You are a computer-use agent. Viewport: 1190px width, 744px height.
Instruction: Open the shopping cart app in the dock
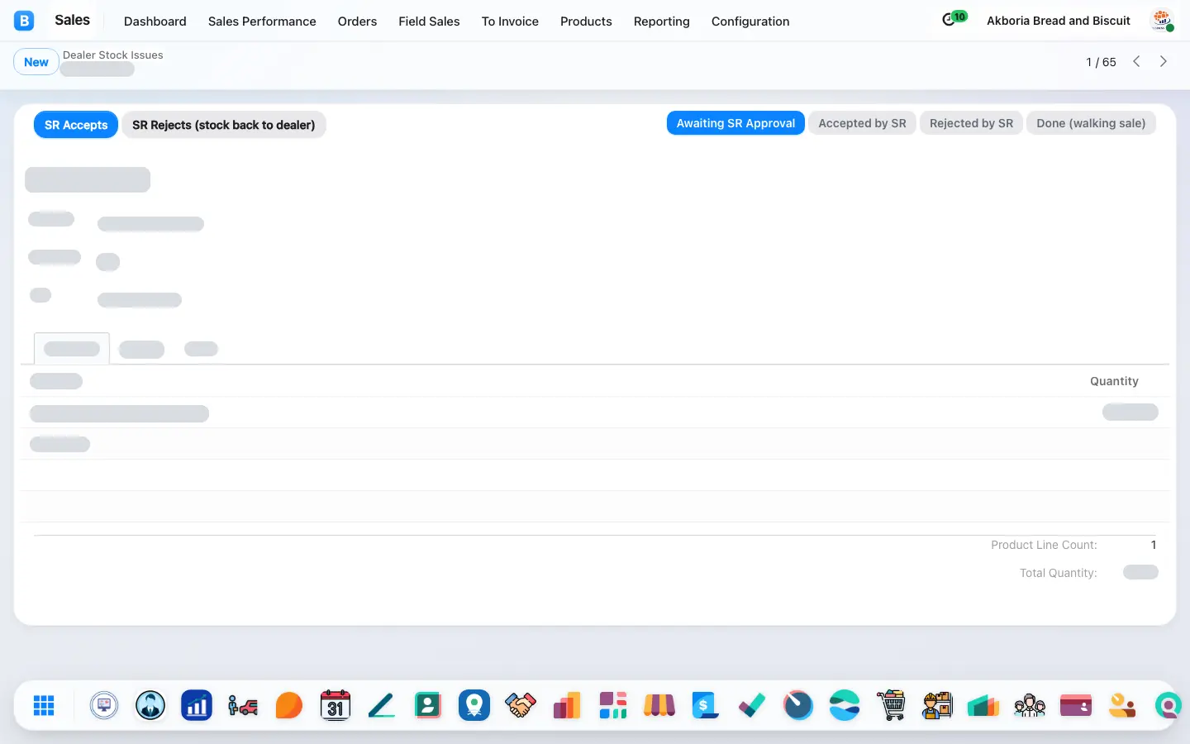[x=891, y=705]
